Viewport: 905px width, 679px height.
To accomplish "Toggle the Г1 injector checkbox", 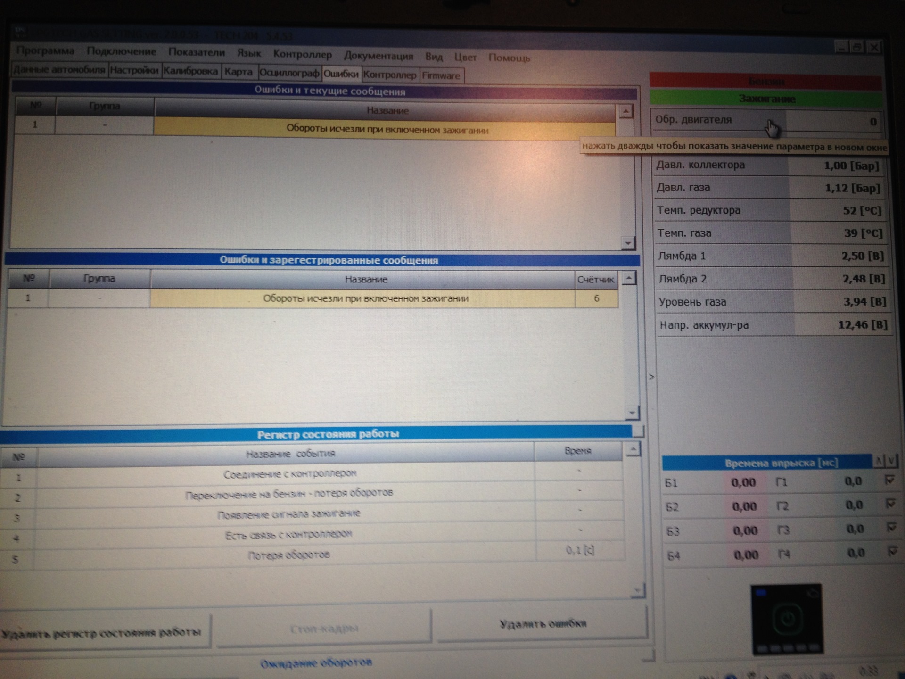I will click(889, 480).
